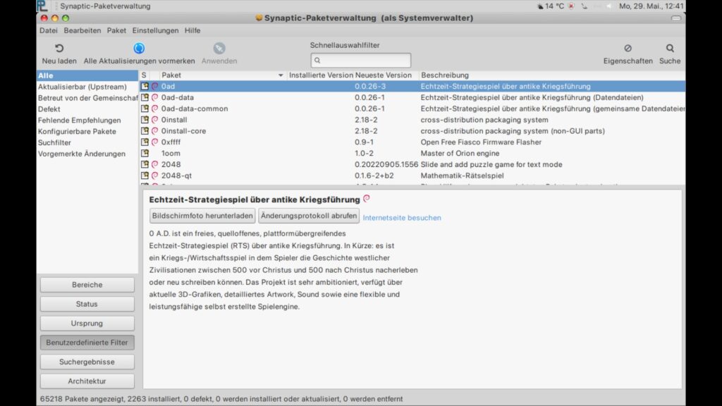Select Konfigurierbare Pakete filter

pyautogui.click(x=87, y=131)
